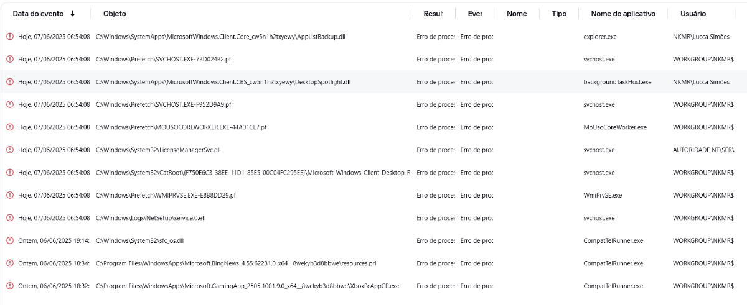Sort by Nome do aplicativo column
The height and width of the screenshot is (305, 747).
(622, 14)
